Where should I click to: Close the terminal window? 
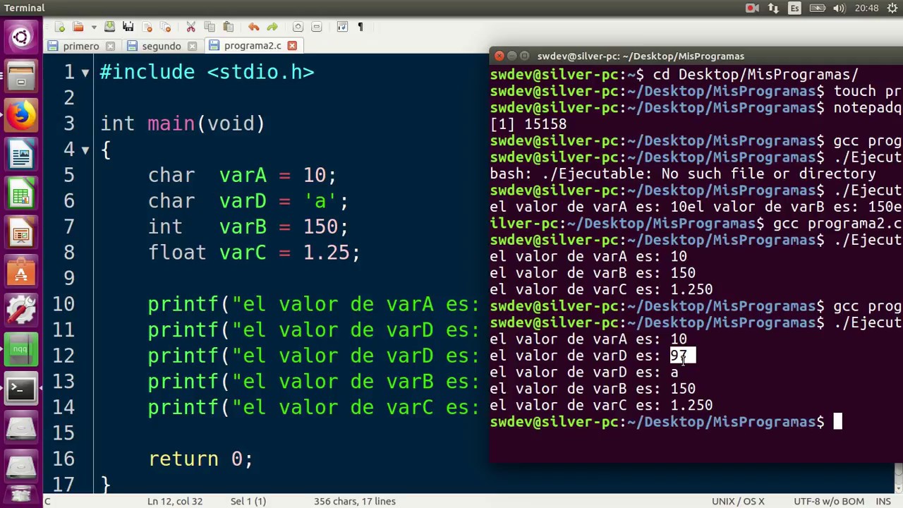tap(499, 56)
